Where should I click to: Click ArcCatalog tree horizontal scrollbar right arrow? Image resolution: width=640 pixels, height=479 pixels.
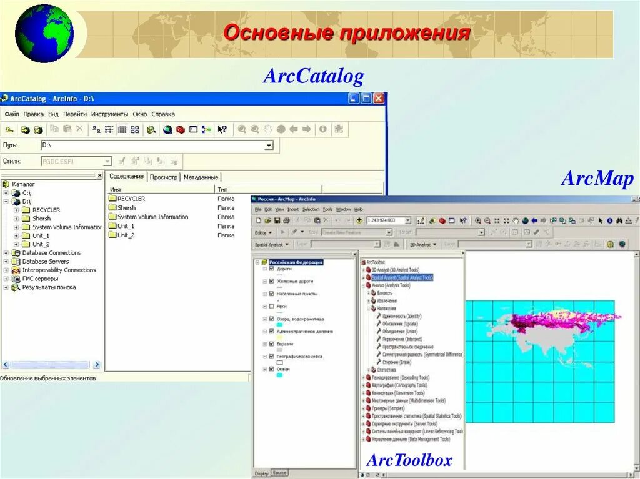pyautogui.click(x=97, y=364)
